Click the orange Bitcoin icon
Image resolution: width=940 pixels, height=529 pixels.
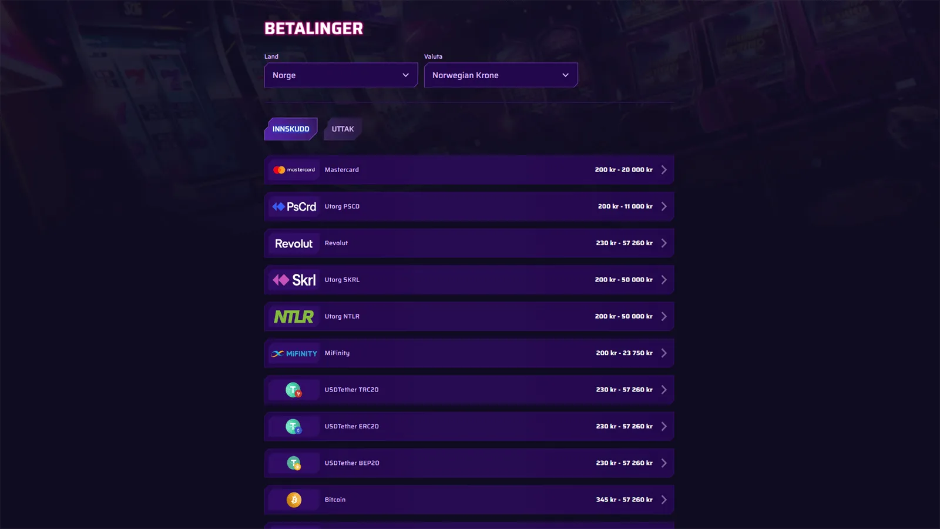pos(294,500)
